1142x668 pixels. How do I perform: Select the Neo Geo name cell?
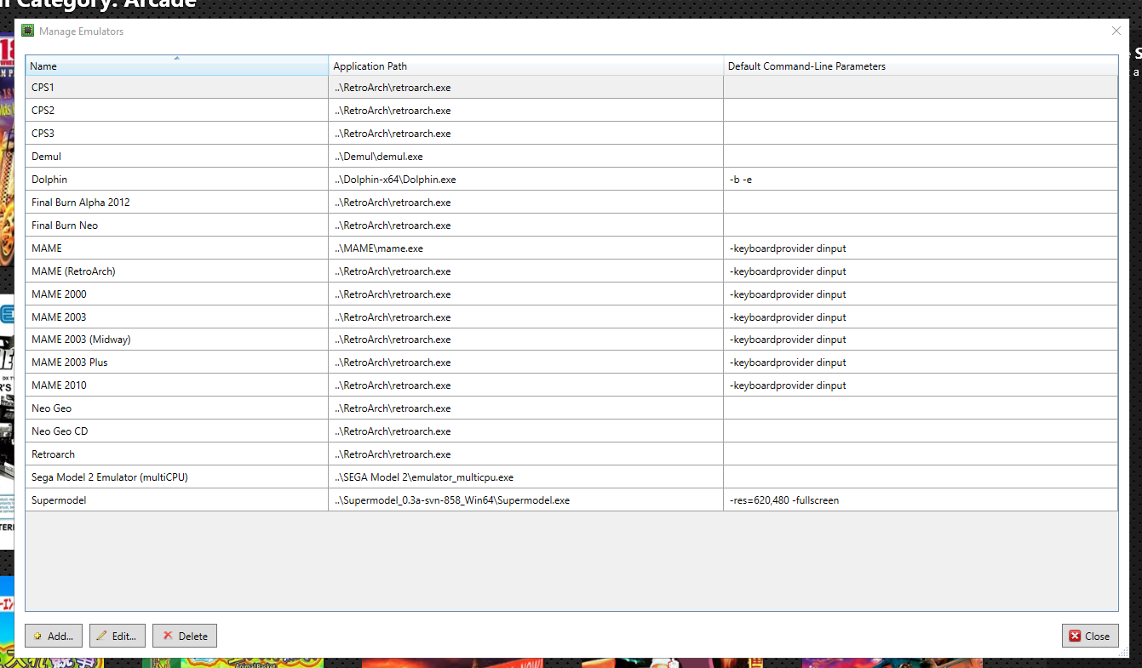point(176,408)
